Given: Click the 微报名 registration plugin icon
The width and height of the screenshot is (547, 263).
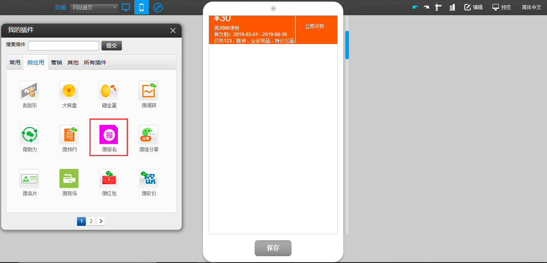Looking at the screenshot, I should (x=109, y=135).
